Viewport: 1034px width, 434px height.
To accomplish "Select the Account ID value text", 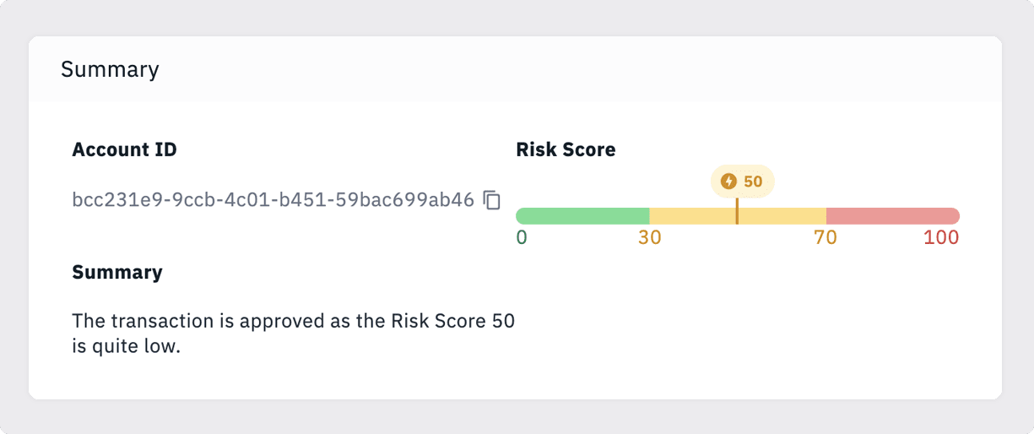I will [x=273, y=200].
